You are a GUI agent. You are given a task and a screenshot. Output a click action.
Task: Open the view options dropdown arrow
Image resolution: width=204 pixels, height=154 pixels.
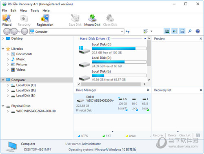(x=151, y=31)
